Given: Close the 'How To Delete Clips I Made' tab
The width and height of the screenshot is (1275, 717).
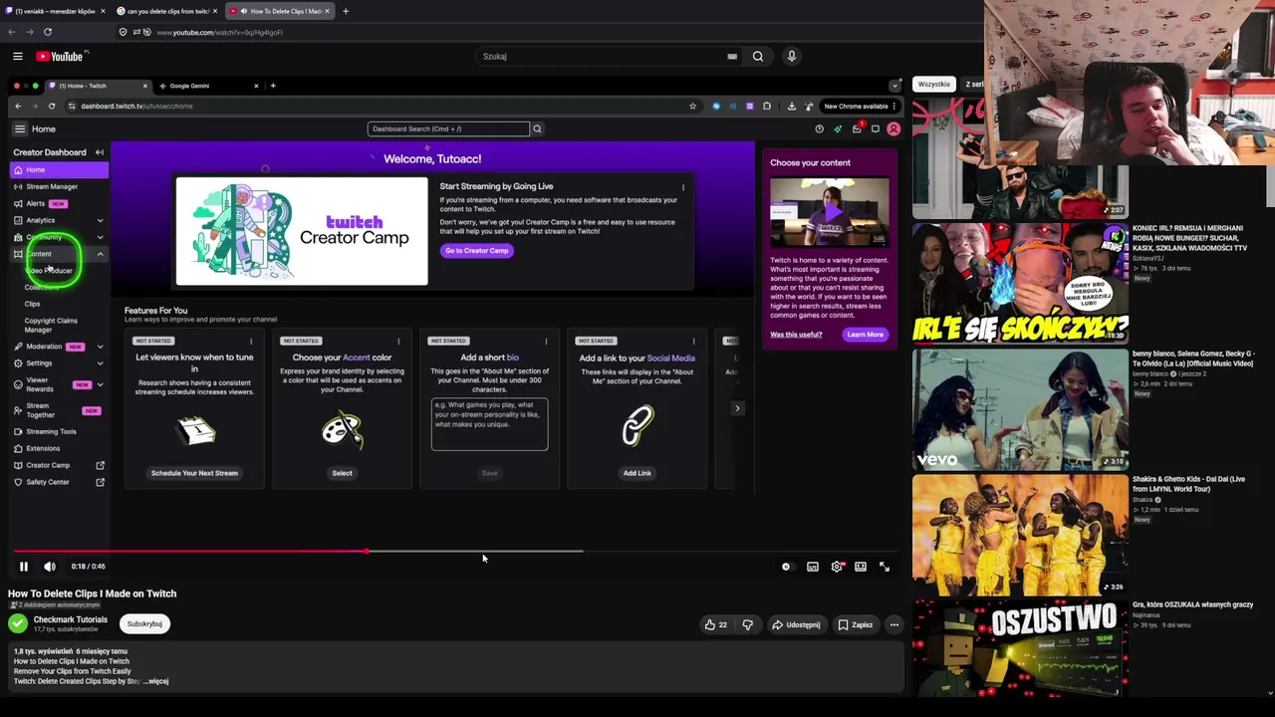Looking at the screenshot, I should [x=327, y=11].
